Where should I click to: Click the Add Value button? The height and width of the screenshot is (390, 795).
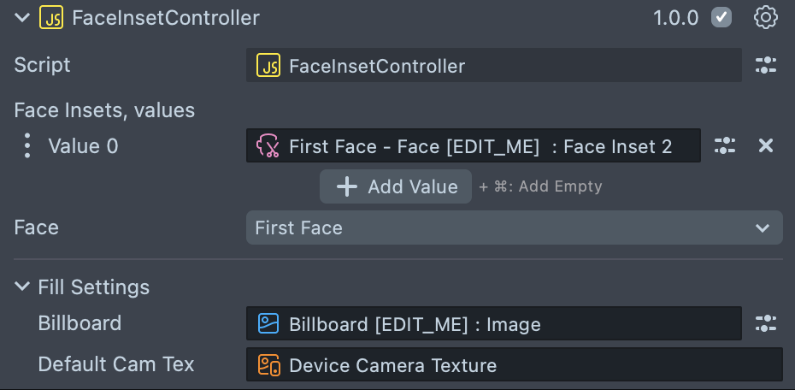tap(396, 186)
